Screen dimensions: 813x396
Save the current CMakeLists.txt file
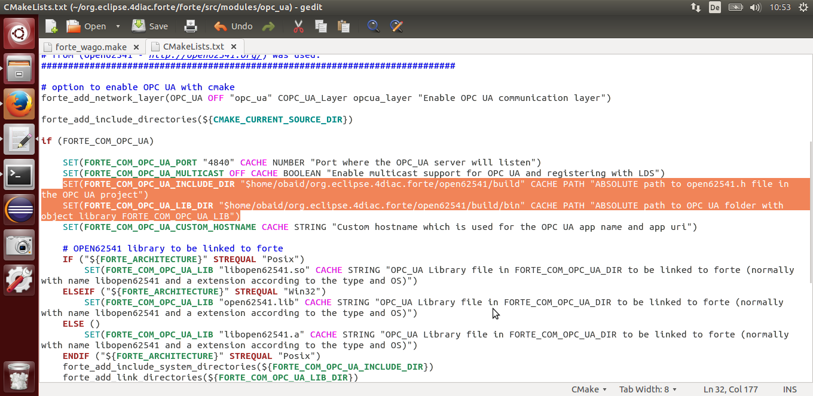pyautogui.click(x=150, y=26)
